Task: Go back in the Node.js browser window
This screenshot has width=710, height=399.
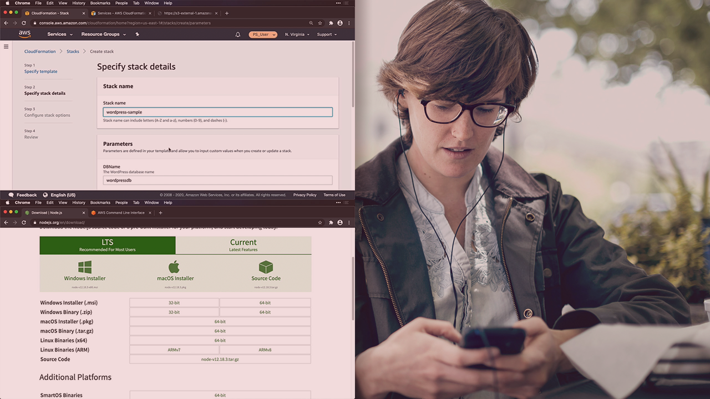Action: coord(6,222)
